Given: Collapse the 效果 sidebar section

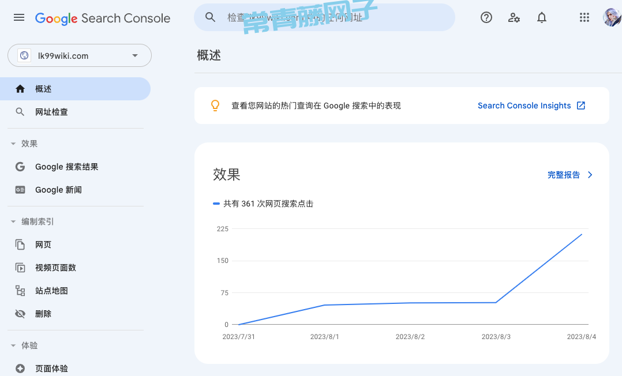Looking at the screenshot, I should pyautogui.click(x=13, y=144).
